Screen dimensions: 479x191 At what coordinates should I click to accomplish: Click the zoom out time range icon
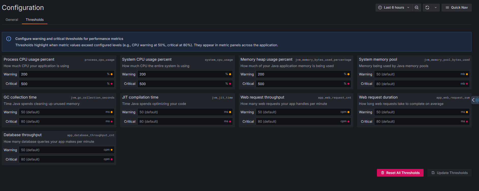pos(417,8)
